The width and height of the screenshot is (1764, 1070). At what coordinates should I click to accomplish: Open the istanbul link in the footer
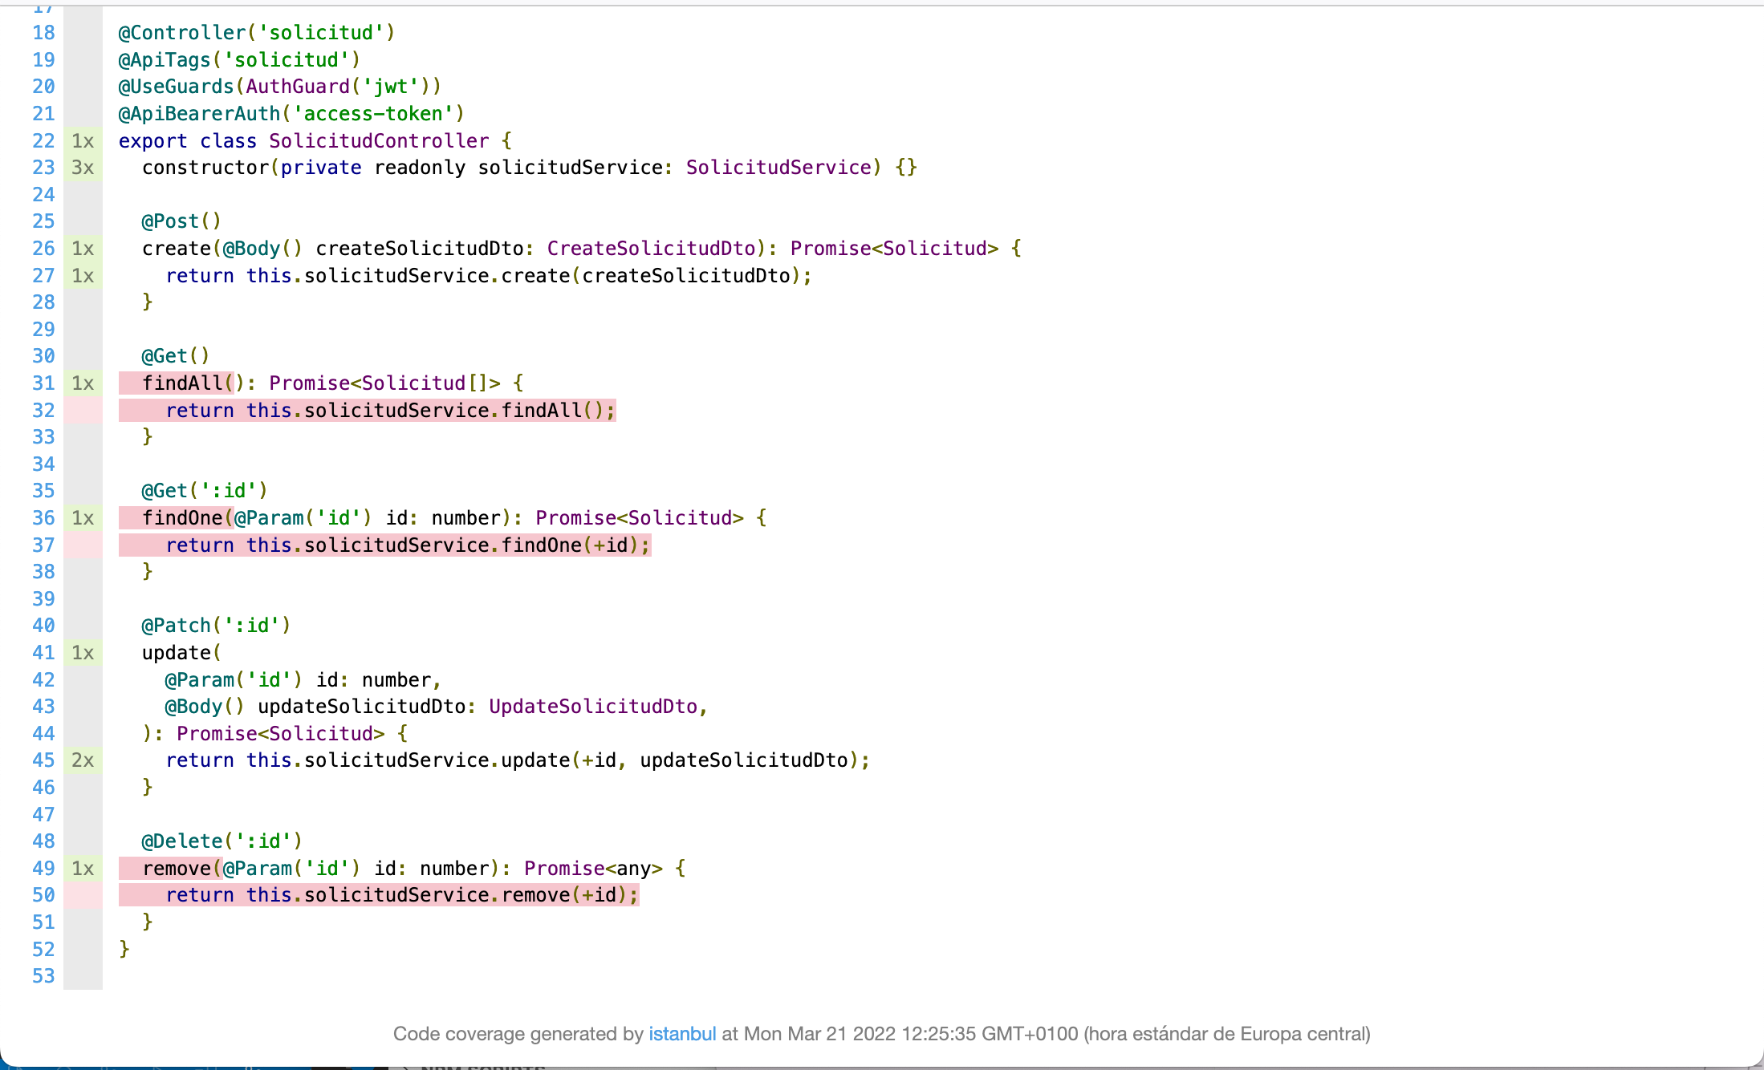[682, 1033]
